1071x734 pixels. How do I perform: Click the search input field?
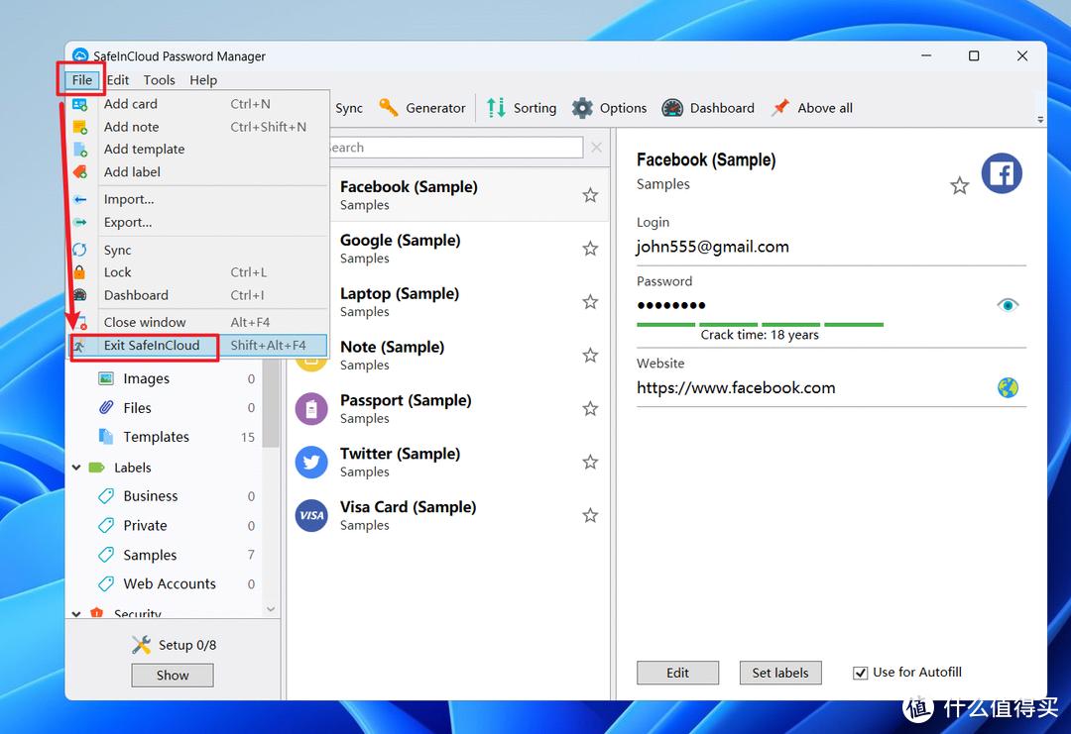454,148
